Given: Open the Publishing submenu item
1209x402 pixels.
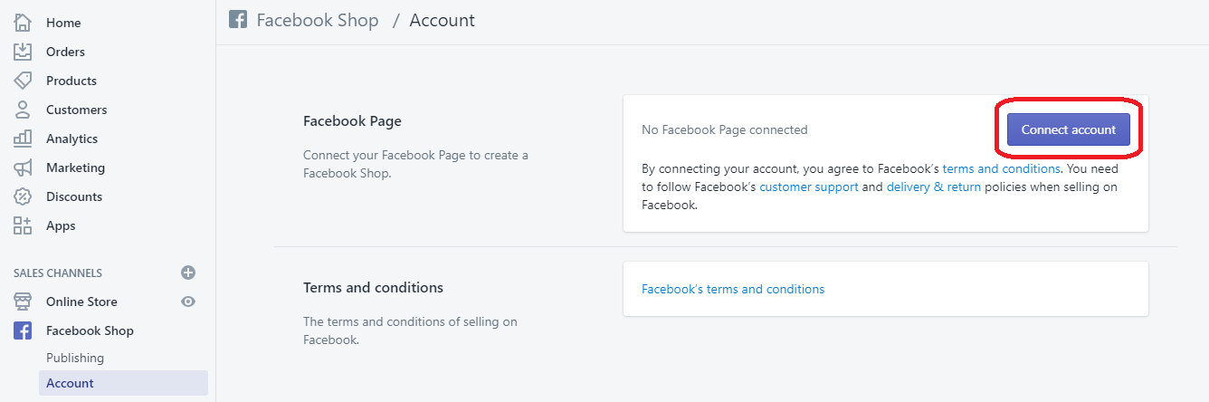Looking at the screenshot, I should (x=75, y=358).
